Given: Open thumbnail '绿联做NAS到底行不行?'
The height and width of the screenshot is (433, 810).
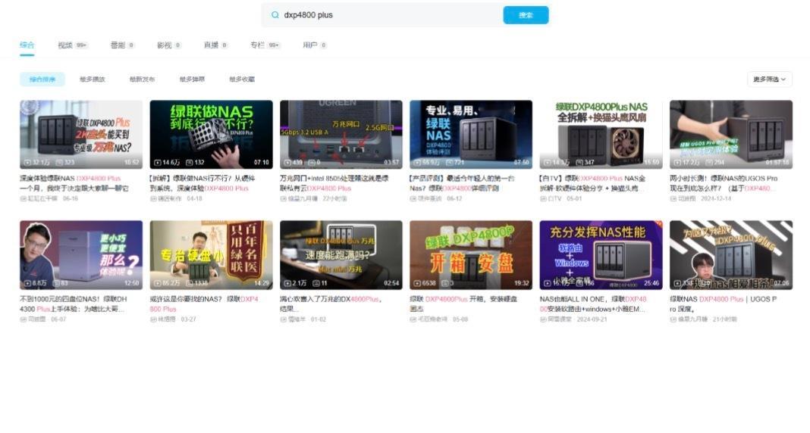Looking at the screenshot, I should click(211, 134).
